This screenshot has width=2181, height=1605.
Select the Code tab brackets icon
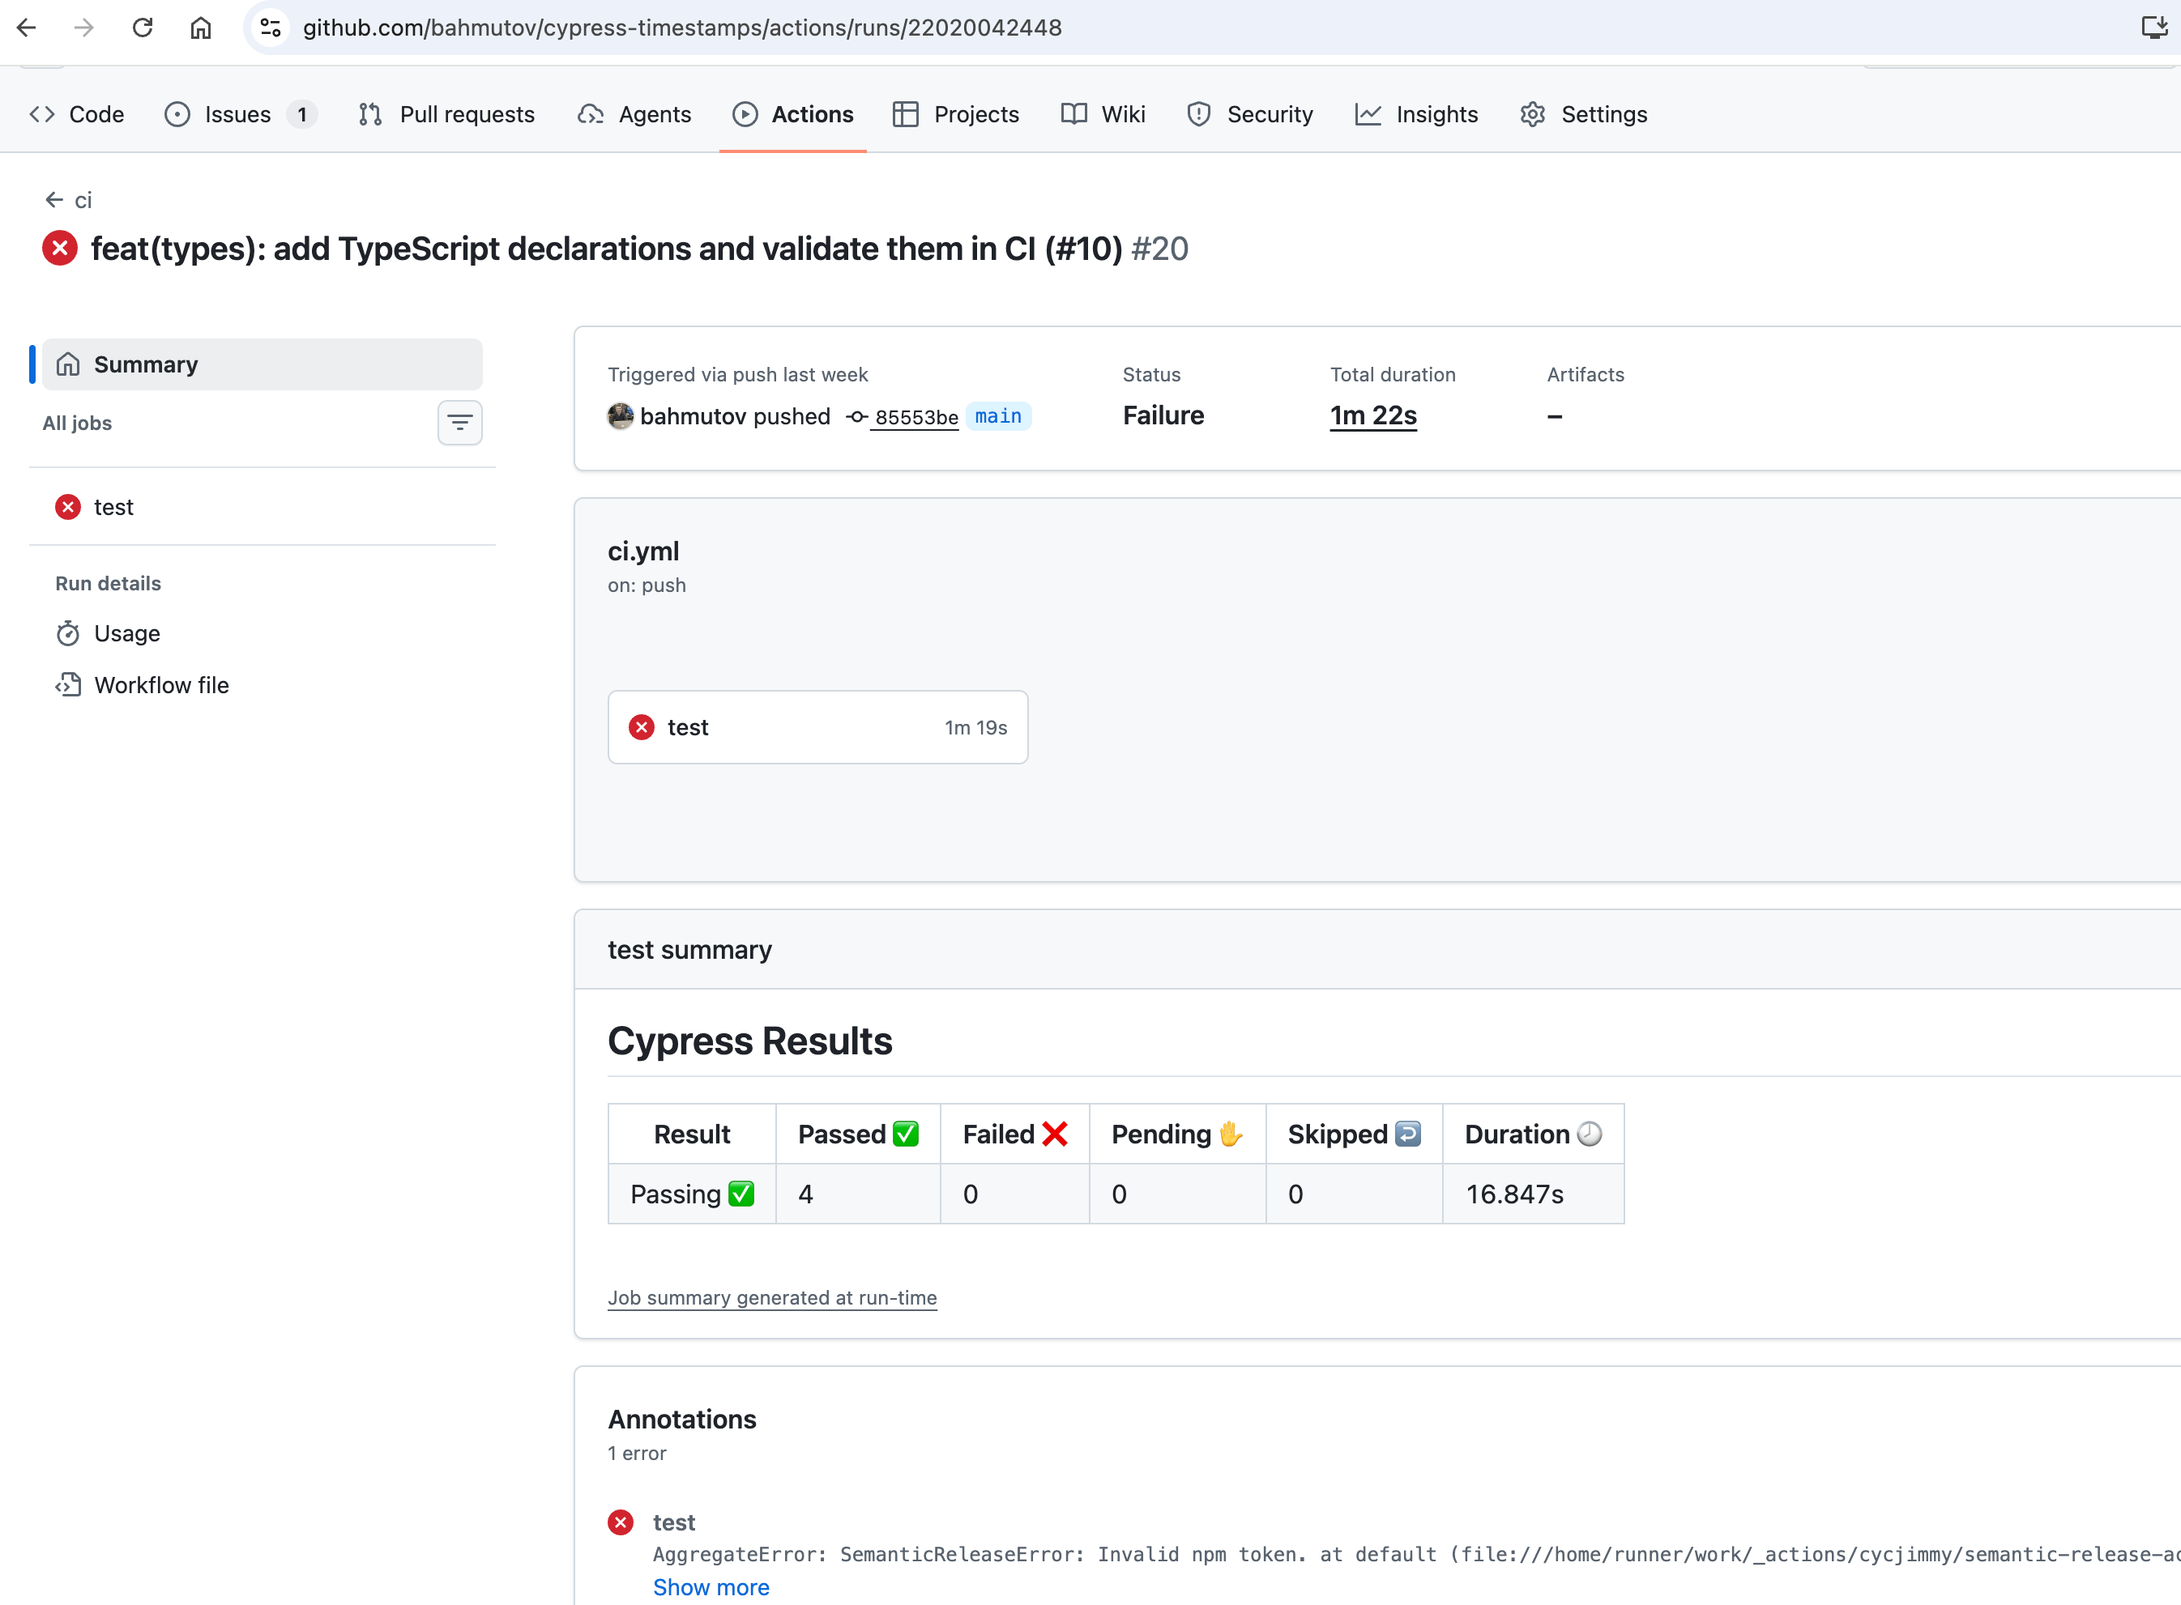(42, 113)
